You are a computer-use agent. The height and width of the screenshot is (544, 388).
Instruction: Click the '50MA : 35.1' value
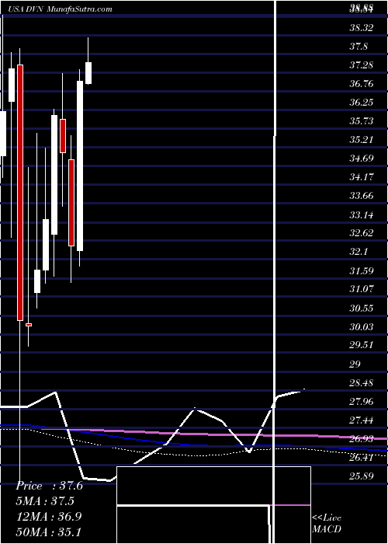(49, 532)
